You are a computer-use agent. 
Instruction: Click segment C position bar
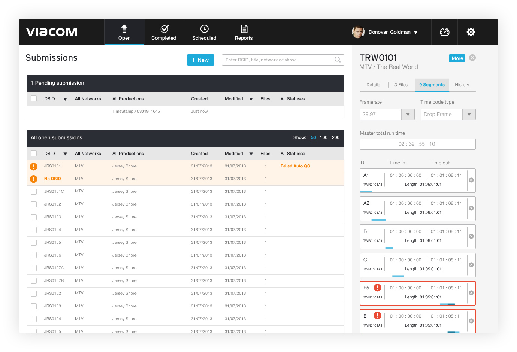398,276
